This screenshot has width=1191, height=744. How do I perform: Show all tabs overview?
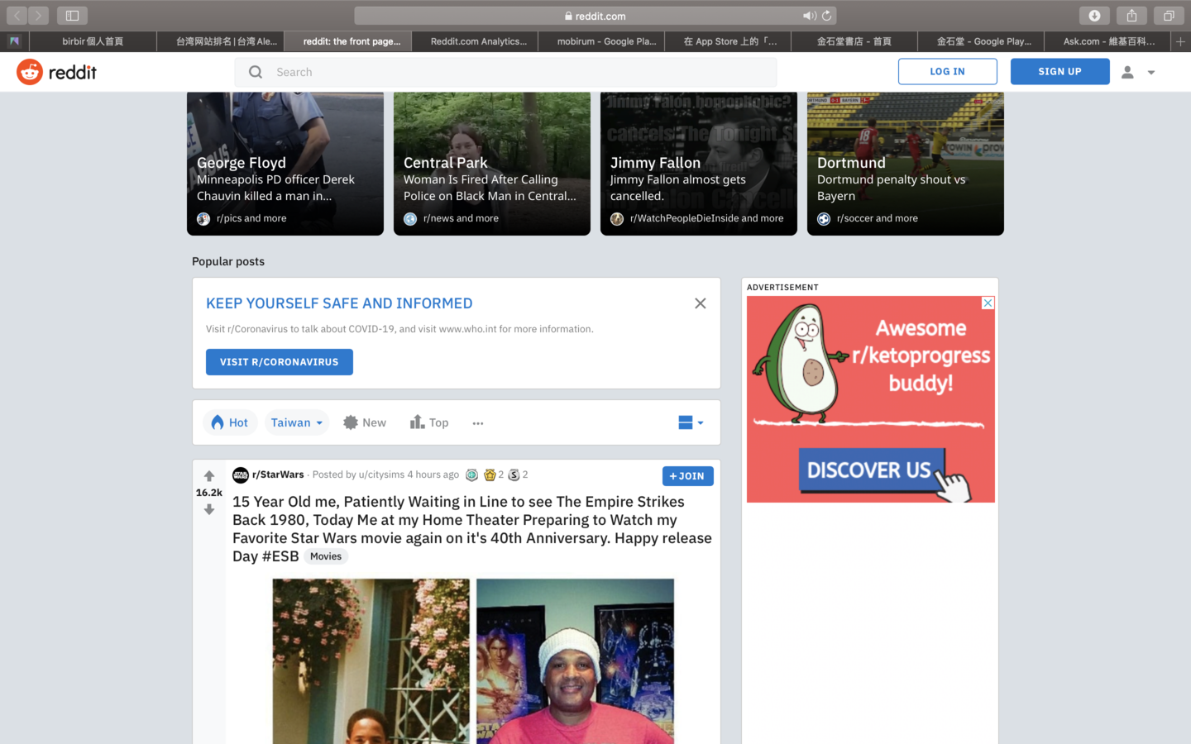tap(1169, 16)
